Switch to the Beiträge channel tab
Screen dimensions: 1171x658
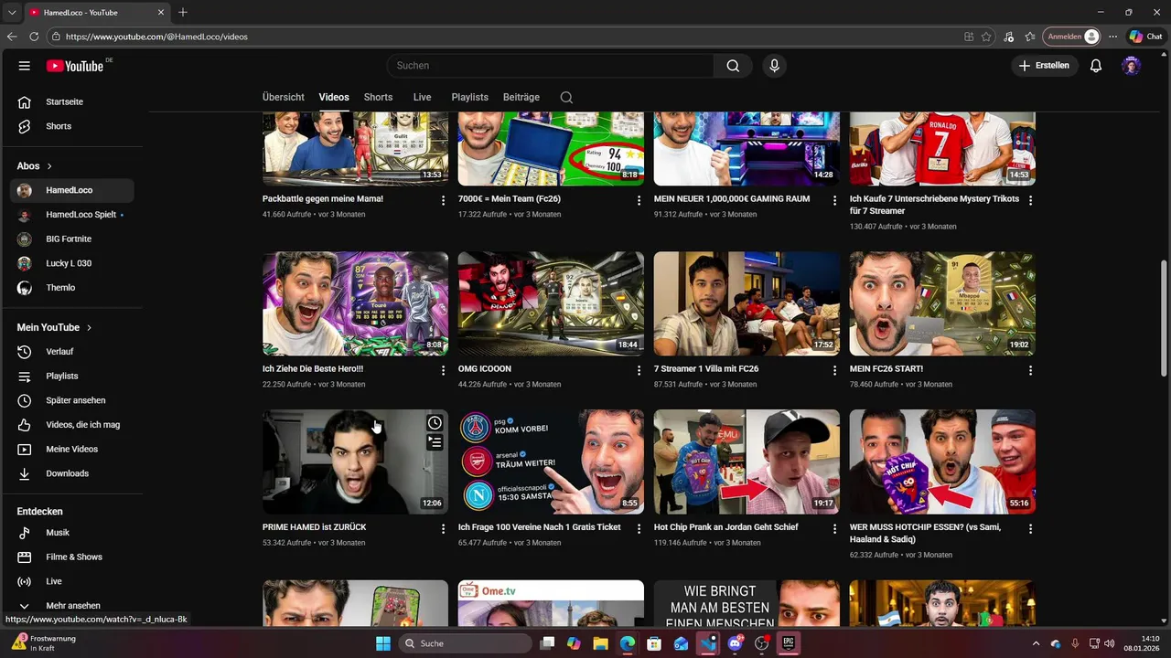[x=521, y=97]
